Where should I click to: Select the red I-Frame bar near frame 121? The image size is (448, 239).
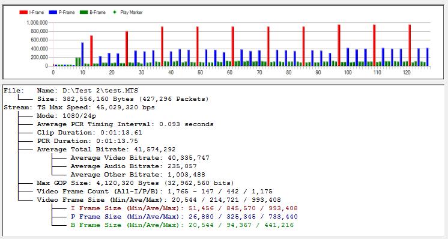pyautogui.click(x=410, y=46)
